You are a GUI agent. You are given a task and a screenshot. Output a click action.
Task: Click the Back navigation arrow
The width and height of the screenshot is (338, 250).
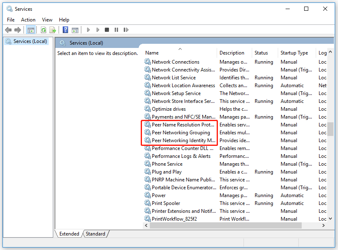pyautogui.click(x=8, y=29)
